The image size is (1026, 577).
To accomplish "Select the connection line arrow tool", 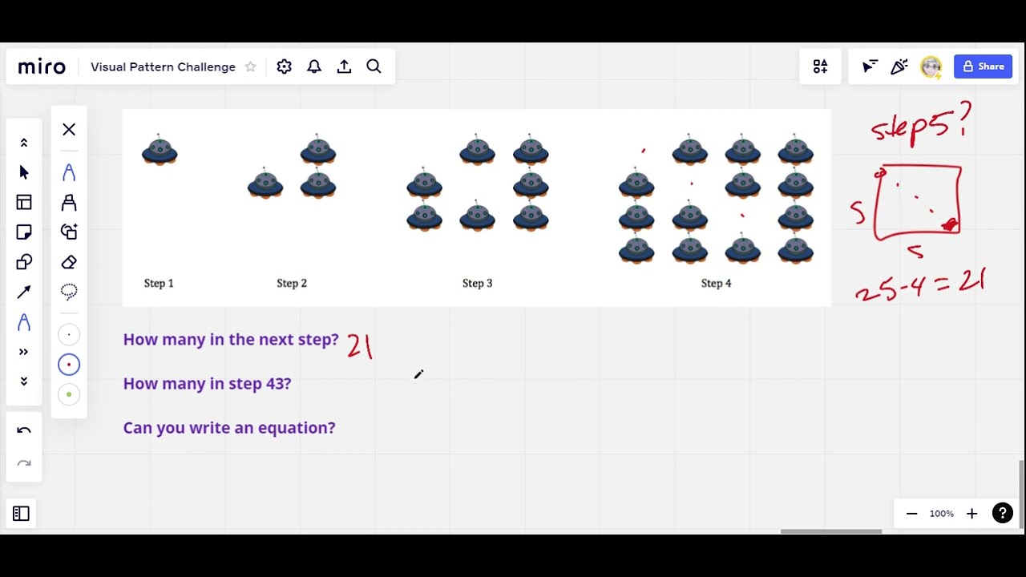I will [24, 293].
